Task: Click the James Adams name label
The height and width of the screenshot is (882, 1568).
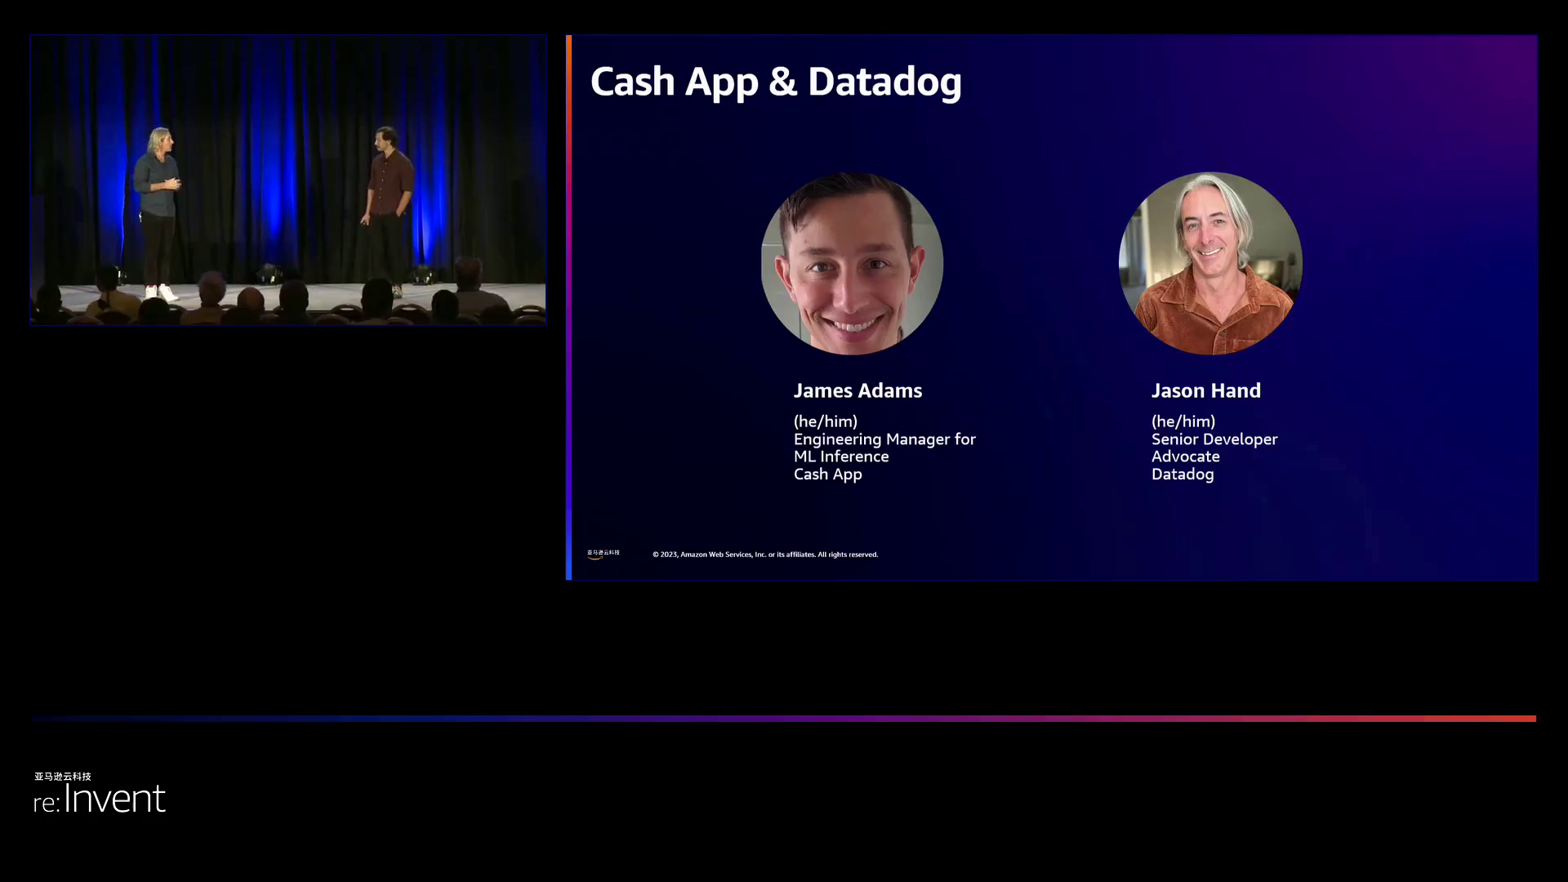Action: [857, 390]
